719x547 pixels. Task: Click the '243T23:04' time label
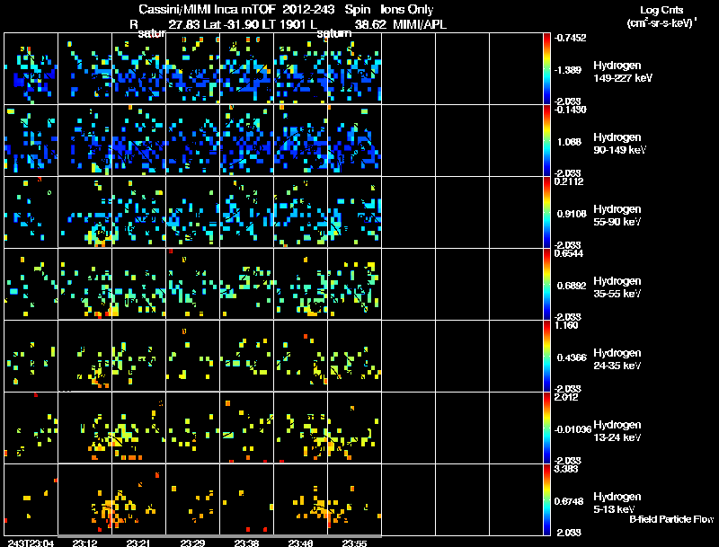click(31, 543)
